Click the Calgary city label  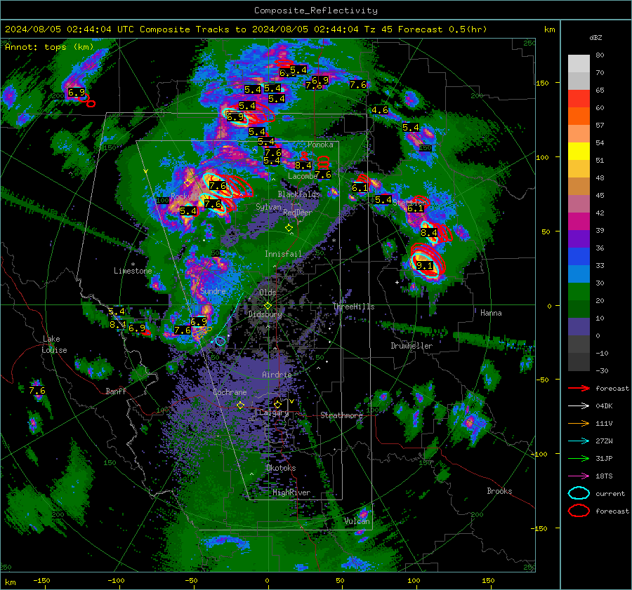coord(274,413)
